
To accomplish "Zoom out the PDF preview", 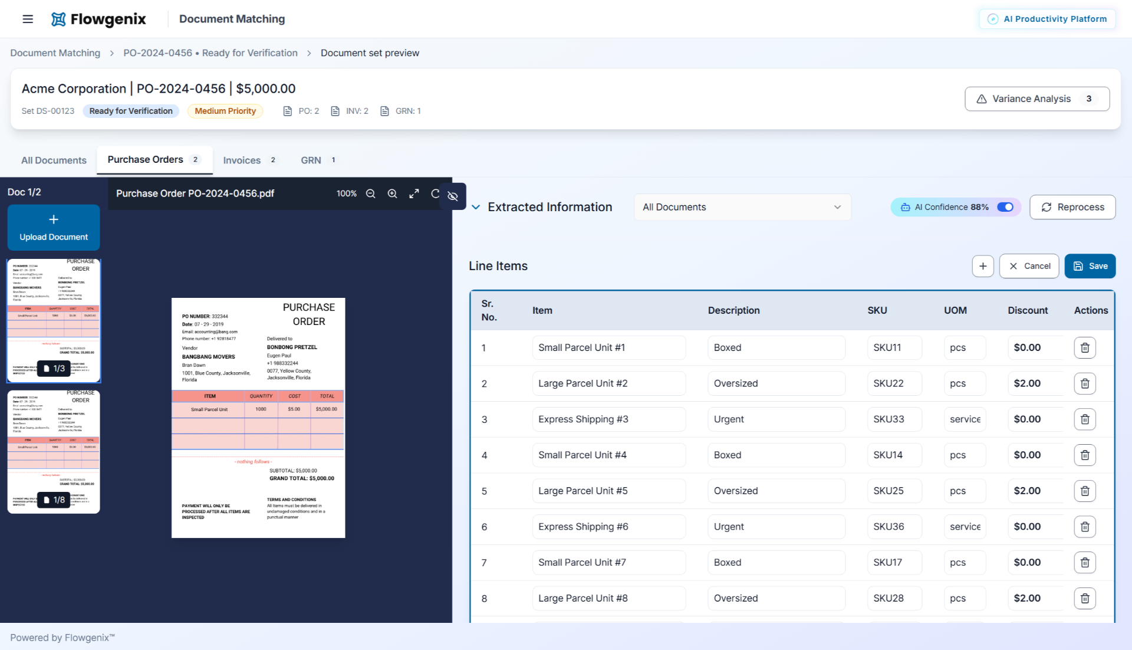I will [370, 193].
